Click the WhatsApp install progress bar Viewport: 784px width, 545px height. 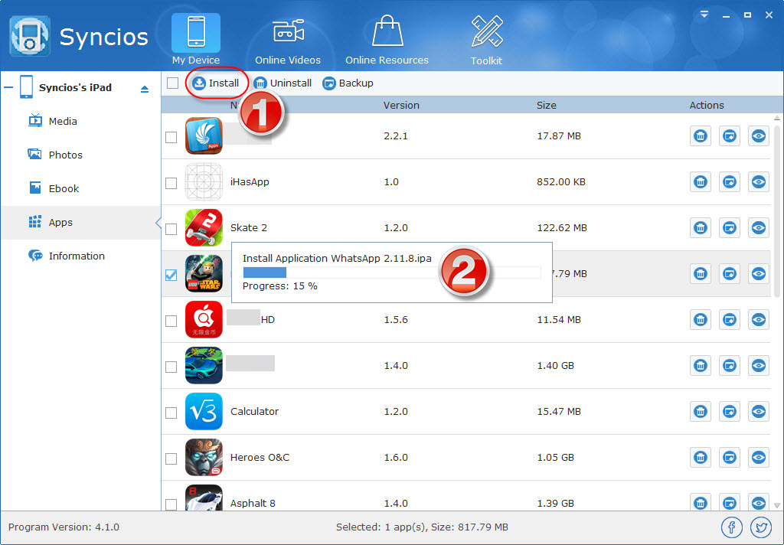tap(391, 272)
